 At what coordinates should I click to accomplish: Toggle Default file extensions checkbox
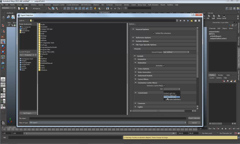[x=154, y=33]
